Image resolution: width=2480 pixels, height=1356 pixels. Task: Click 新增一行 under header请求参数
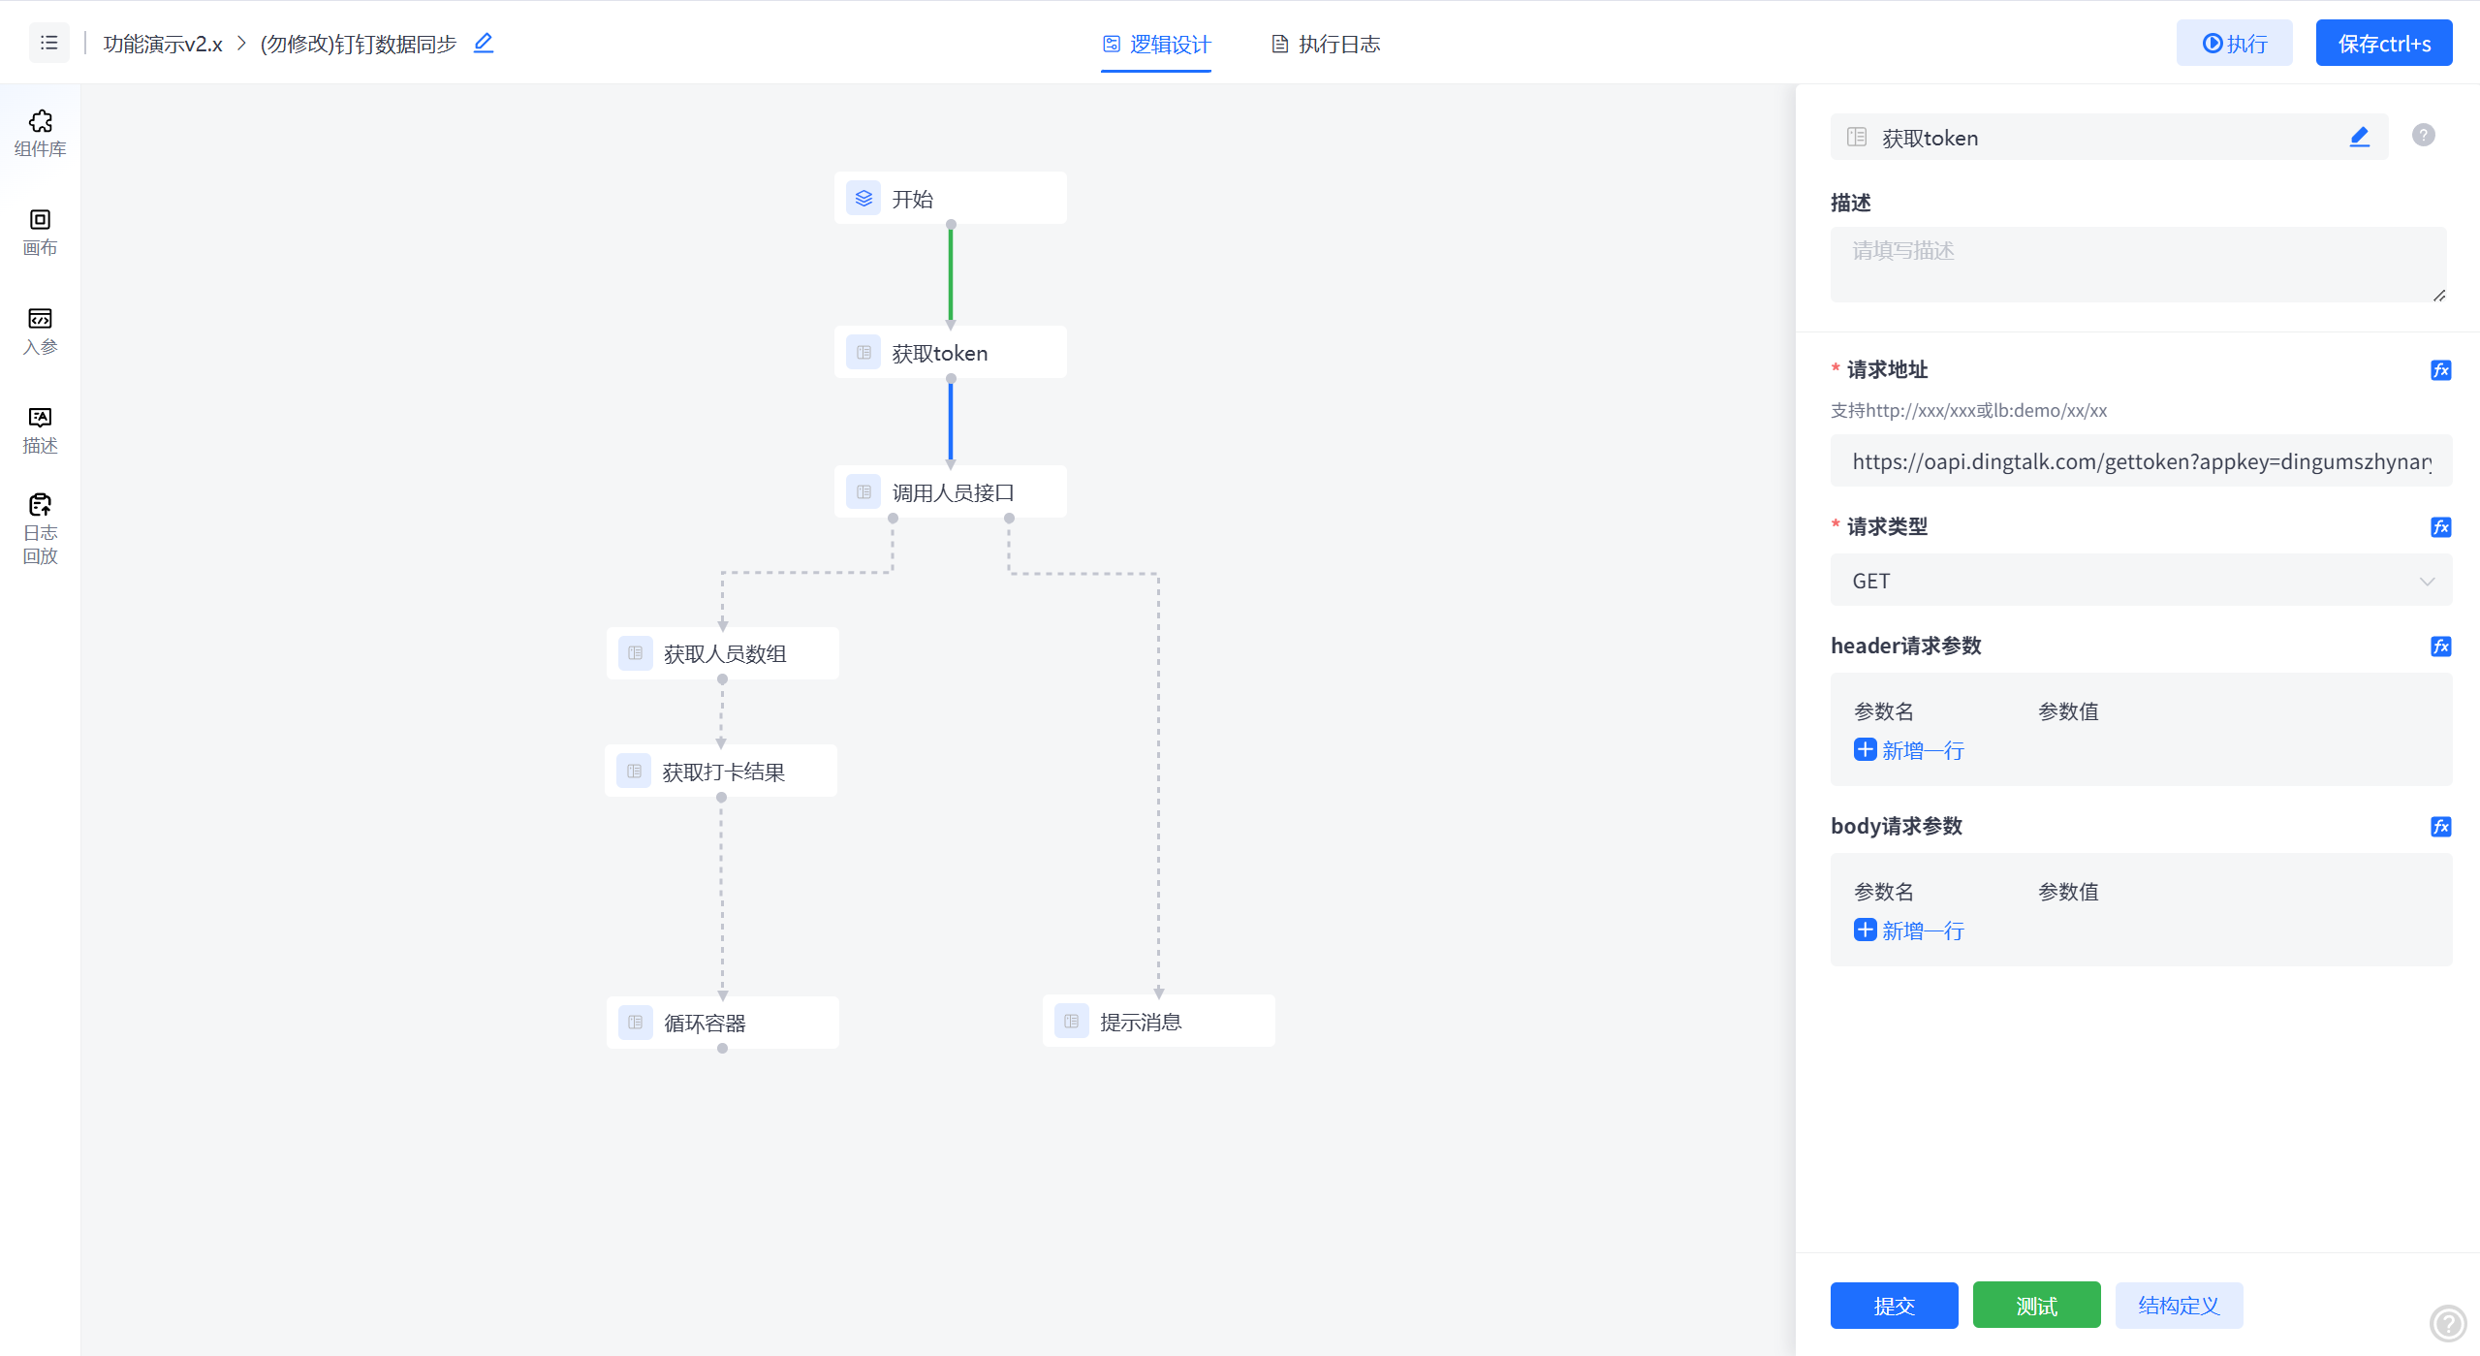(1909, 750)
